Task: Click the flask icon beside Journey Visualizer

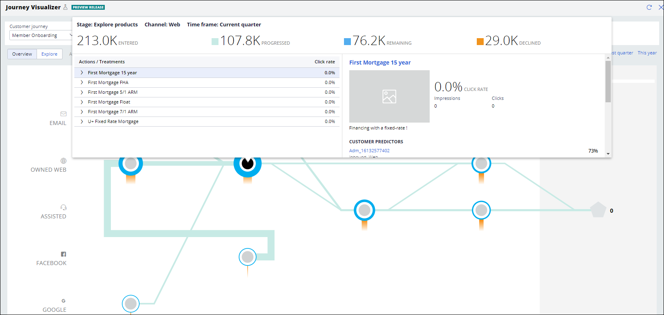Action: point(65,7)
